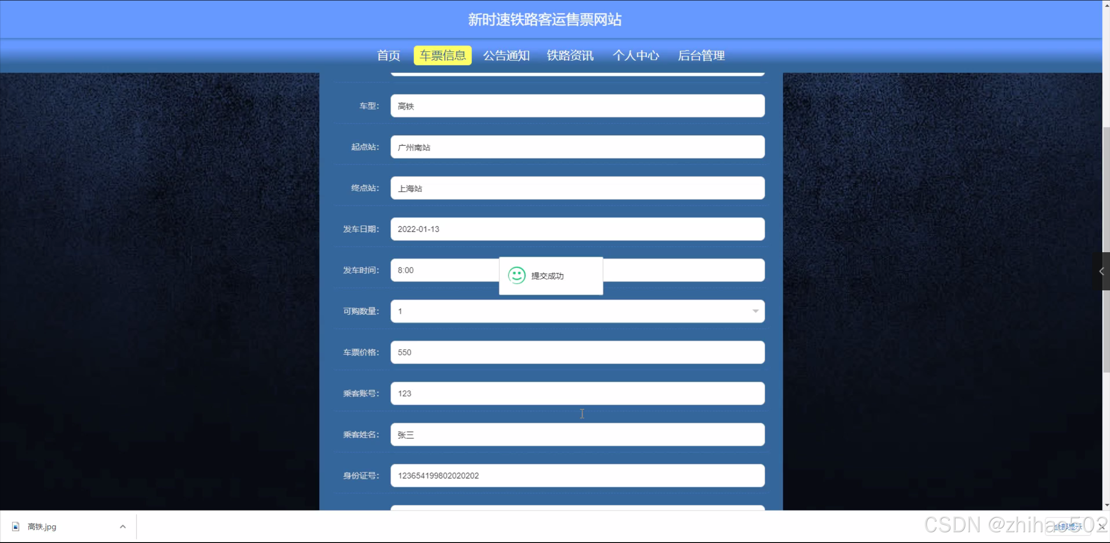The width and height of the screenshot is (1110, 543).
Task: Go to 首页 in the navigation bar
Action: pos(388,55)
